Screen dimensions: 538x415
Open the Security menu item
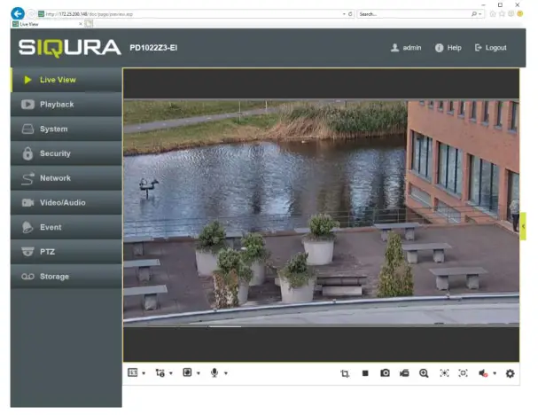(x=66, y=153)
